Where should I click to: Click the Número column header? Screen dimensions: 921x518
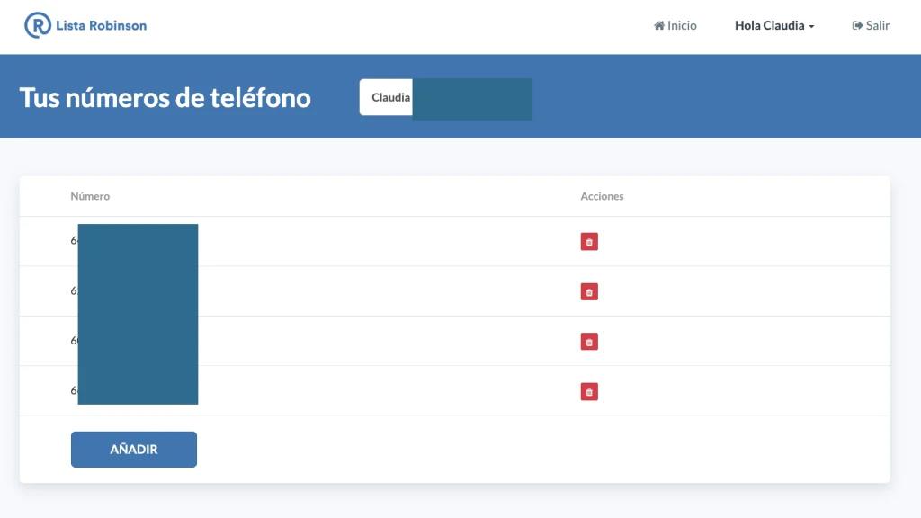[90, 195]
